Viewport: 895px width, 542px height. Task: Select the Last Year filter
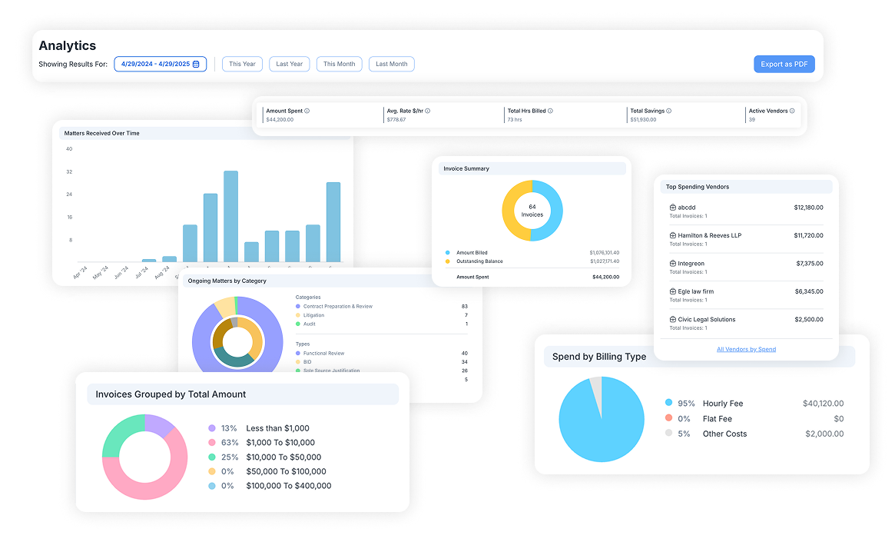tap(290, 64)
